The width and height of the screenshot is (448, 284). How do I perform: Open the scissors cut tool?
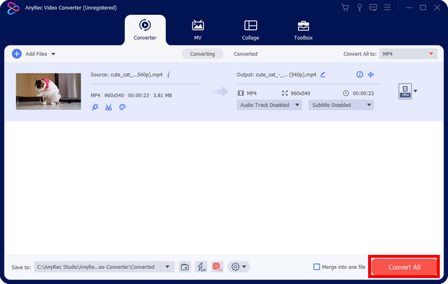tap(108, 108)
